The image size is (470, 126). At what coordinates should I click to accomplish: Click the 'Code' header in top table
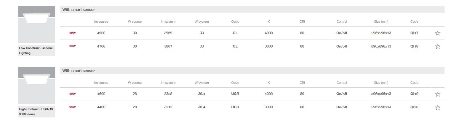point(414,22)
